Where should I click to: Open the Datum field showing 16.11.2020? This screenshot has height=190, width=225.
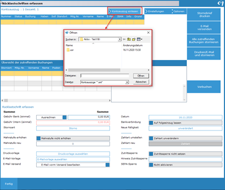[x=185, y=118]
